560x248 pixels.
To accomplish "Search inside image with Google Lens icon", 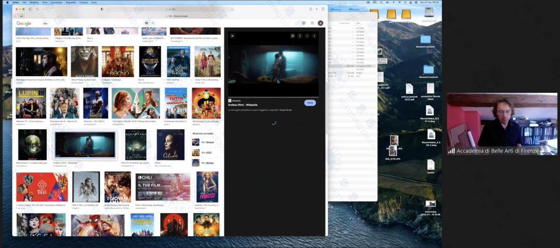I will [x=292, y=36].
